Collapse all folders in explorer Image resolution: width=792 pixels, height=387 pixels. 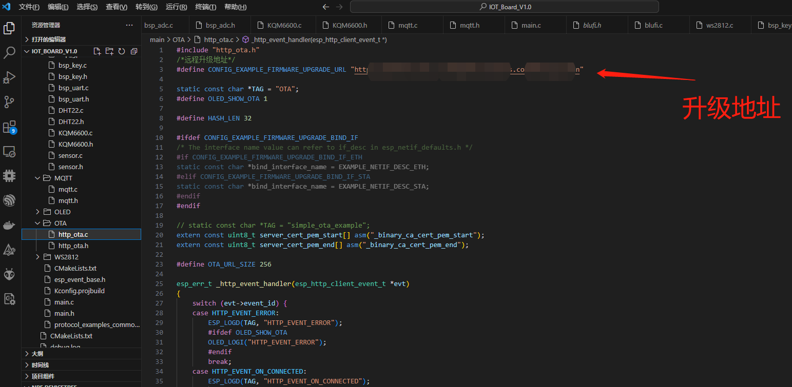click(x=134, y=51)
